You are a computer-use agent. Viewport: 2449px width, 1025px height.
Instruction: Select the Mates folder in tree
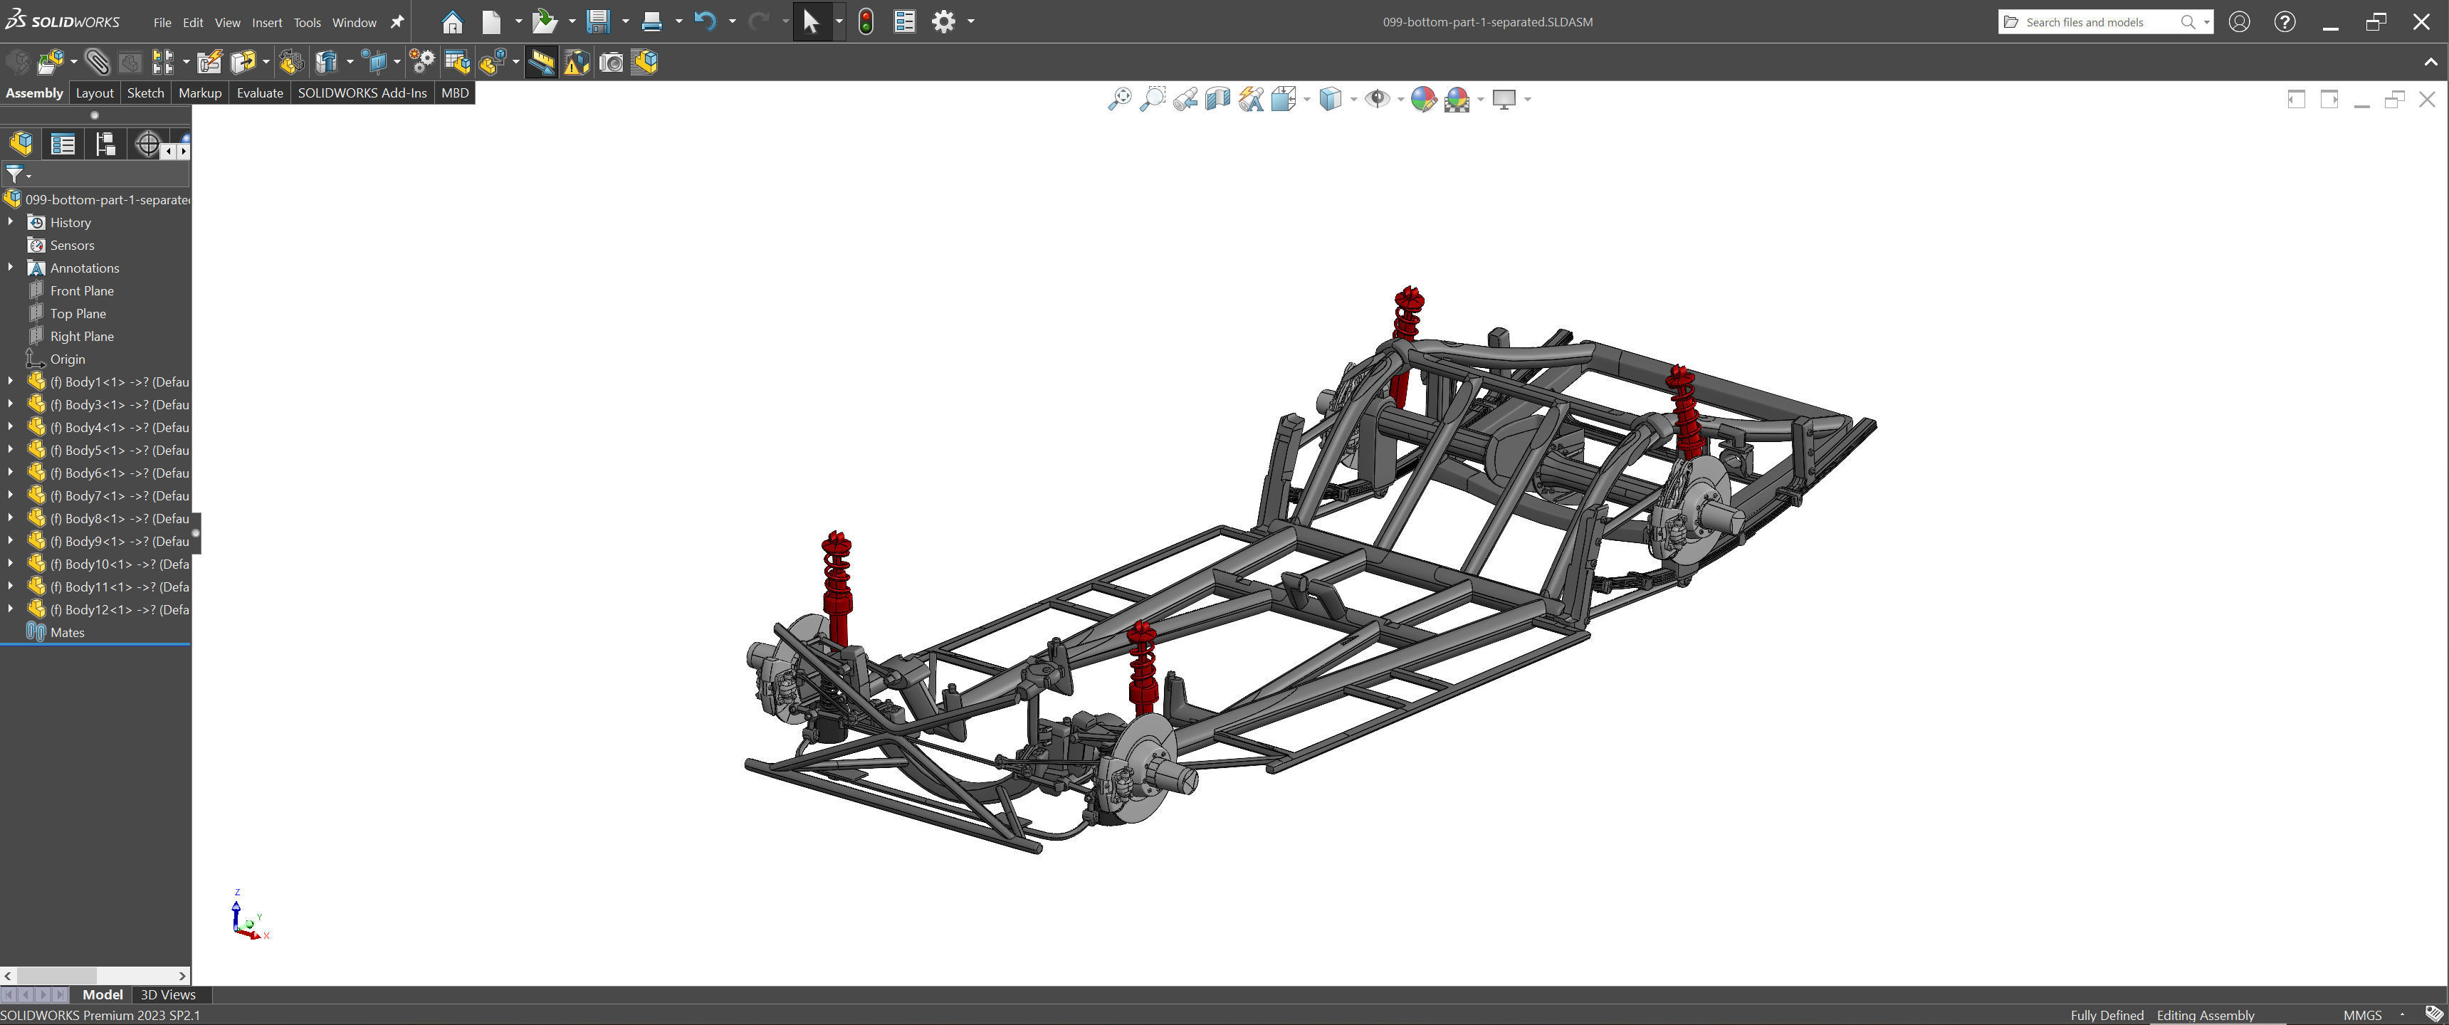point(66,632)
